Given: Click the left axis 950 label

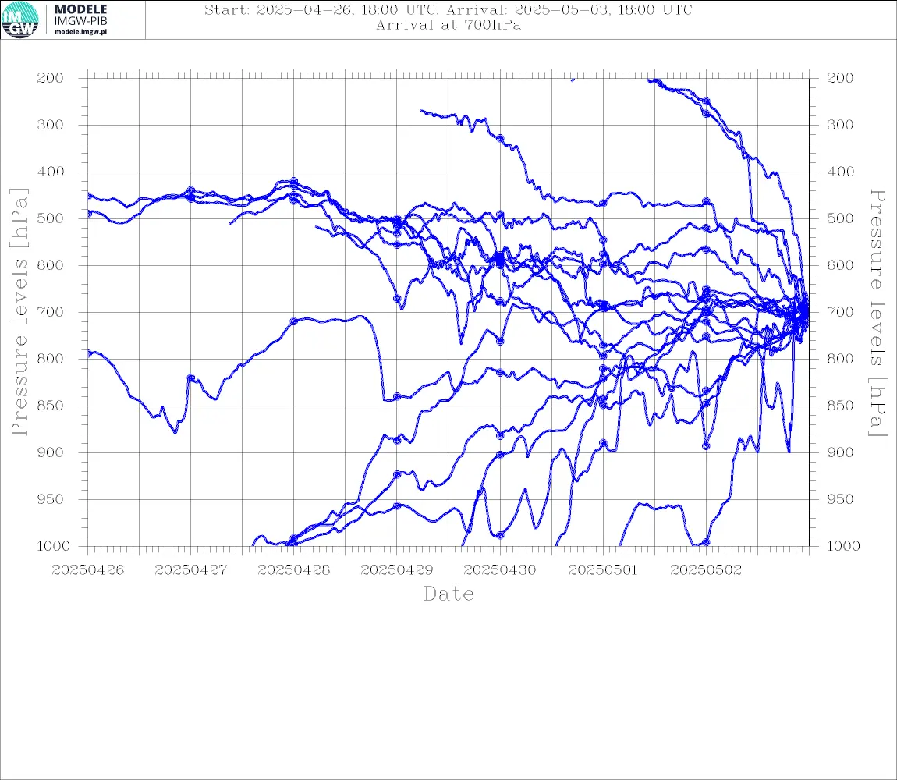Looking at the screenshot, I should click(51, 499).
